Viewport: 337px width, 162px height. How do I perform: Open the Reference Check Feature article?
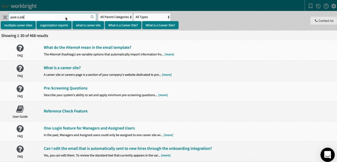[x=66, y=111]
